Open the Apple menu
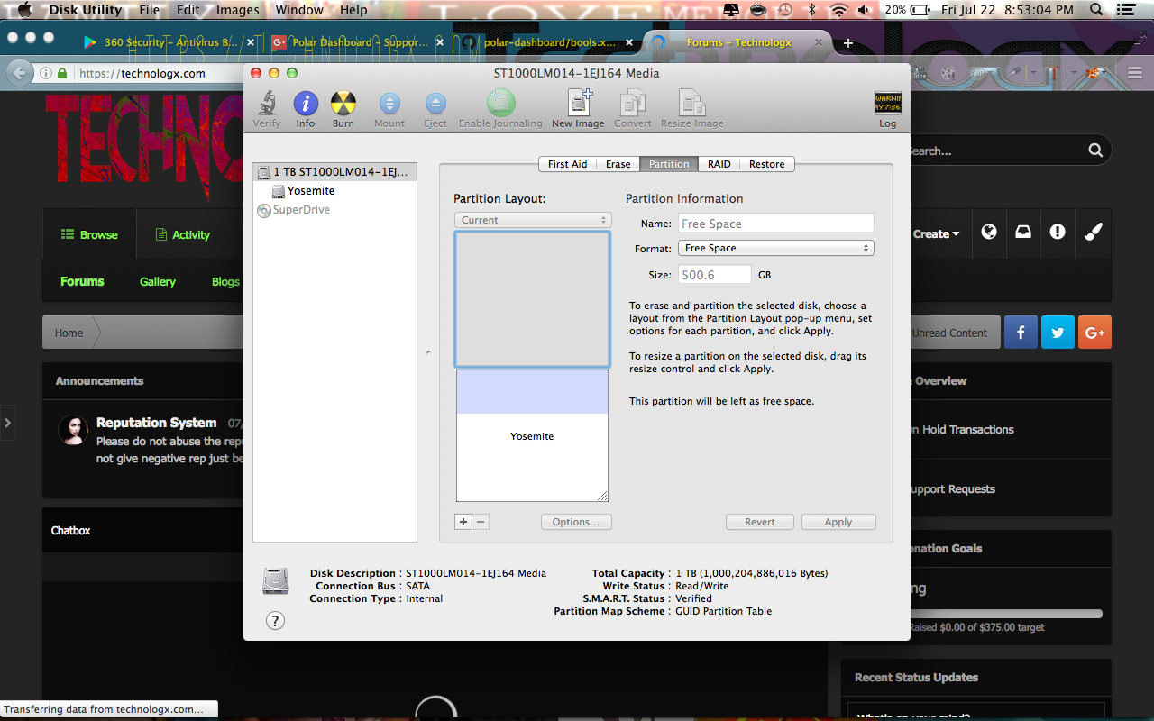The height and width of the screenshot is (721, 1154). pos(24,10)
